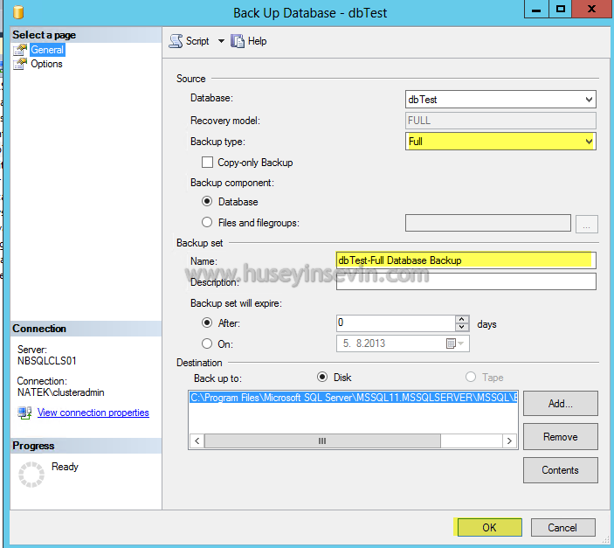The width and height of the screenshot is (614, 548).
Task: Select Disk as backup destination
Action: point(322,377)
